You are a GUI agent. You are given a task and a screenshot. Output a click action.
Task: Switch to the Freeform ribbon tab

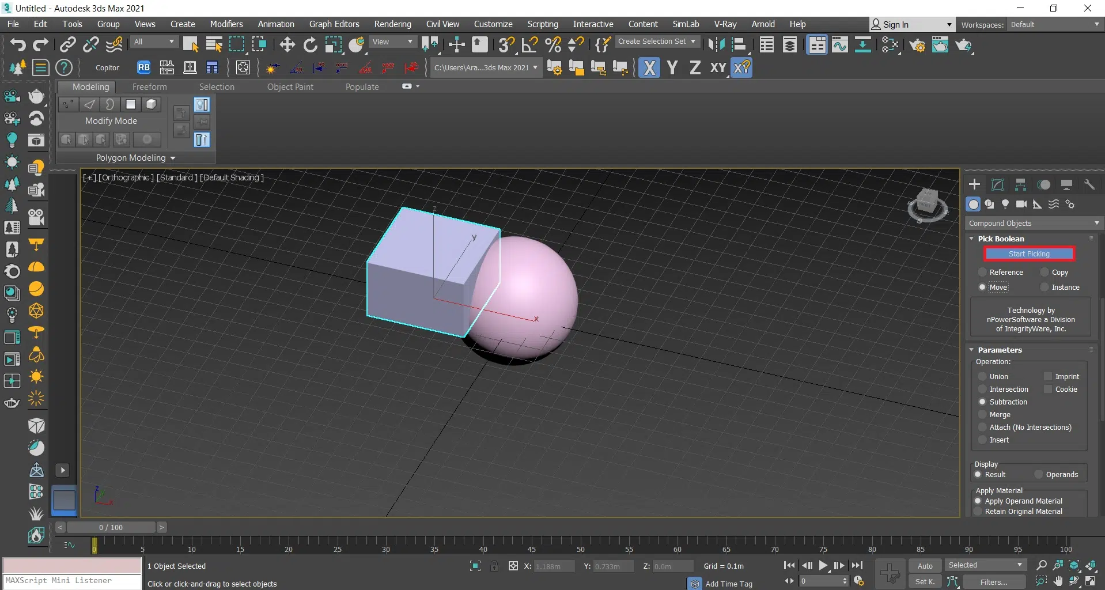(x=149, y=86)
